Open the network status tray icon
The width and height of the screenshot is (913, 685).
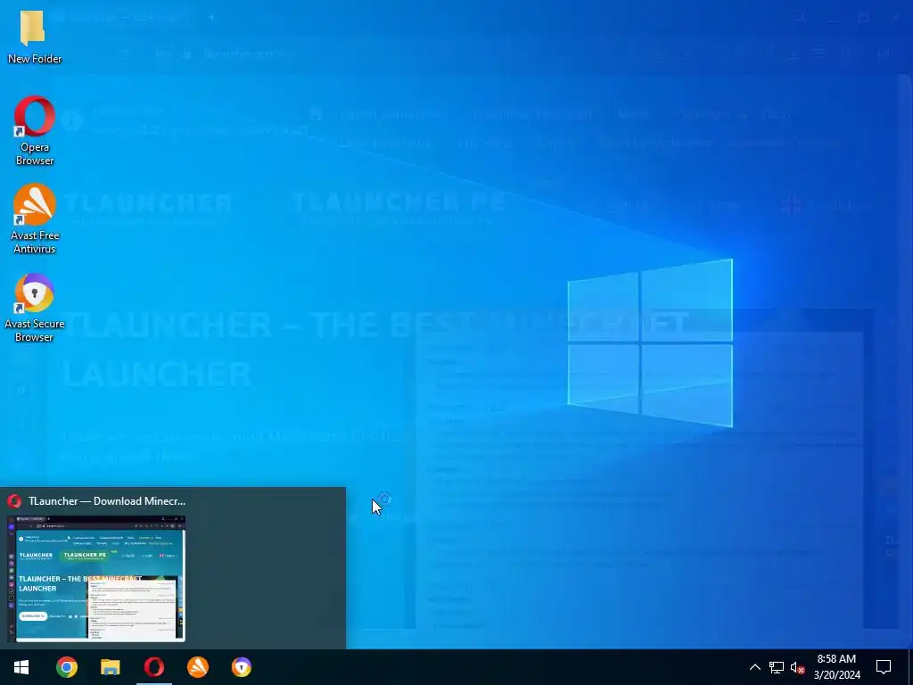pyautogui.click(x=777, y=667)
